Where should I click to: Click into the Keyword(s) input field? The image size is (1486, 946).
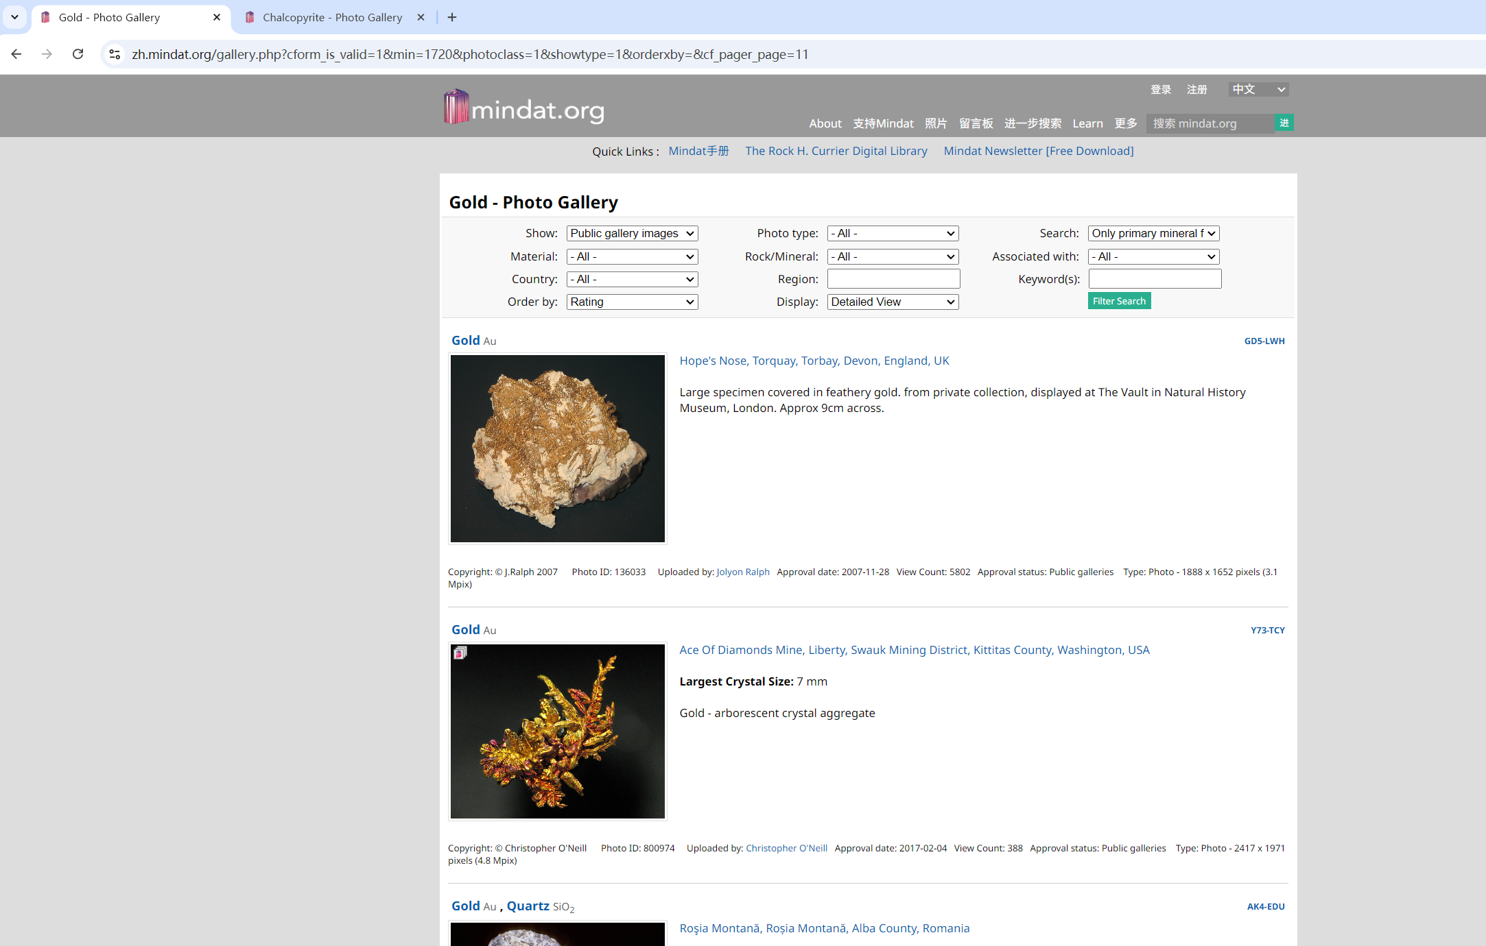tap(1155, 279)
